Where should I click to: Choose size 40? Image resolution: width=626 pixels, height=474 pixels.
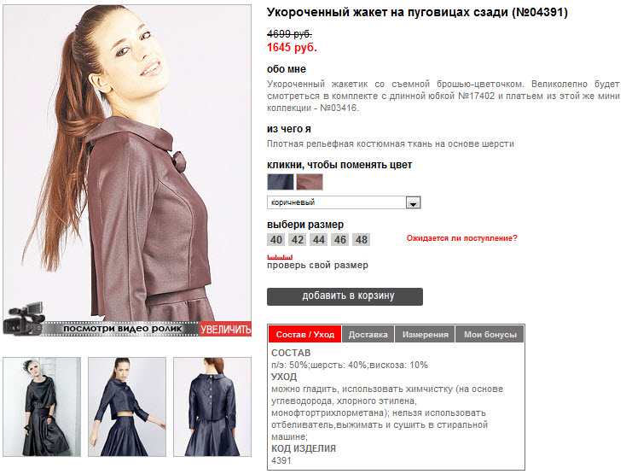[x=275, y=239]
